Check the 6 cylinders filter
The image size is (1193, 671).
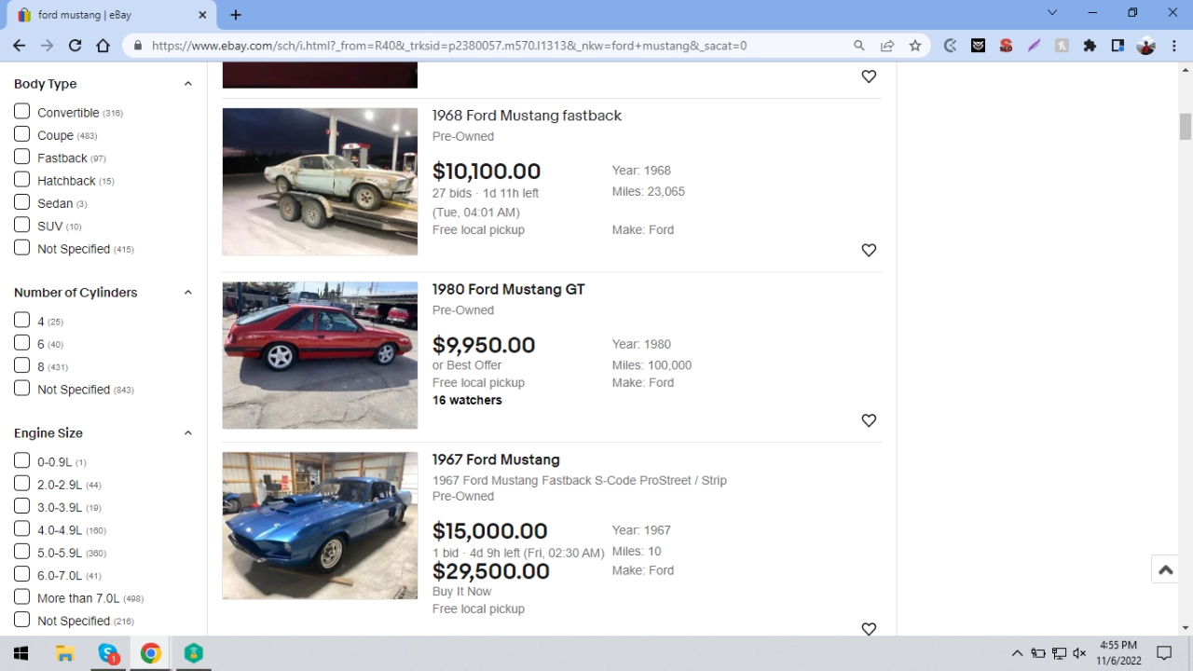point(22,343)
